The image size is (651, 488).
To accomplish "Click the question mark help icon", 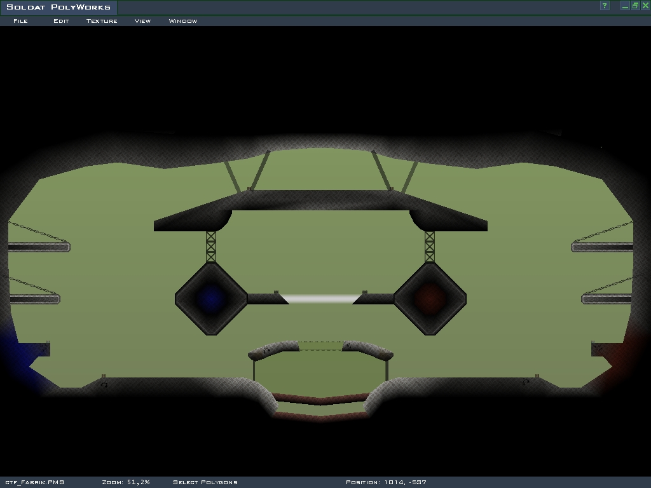I will pyautogui.click(x=605, y=6).
